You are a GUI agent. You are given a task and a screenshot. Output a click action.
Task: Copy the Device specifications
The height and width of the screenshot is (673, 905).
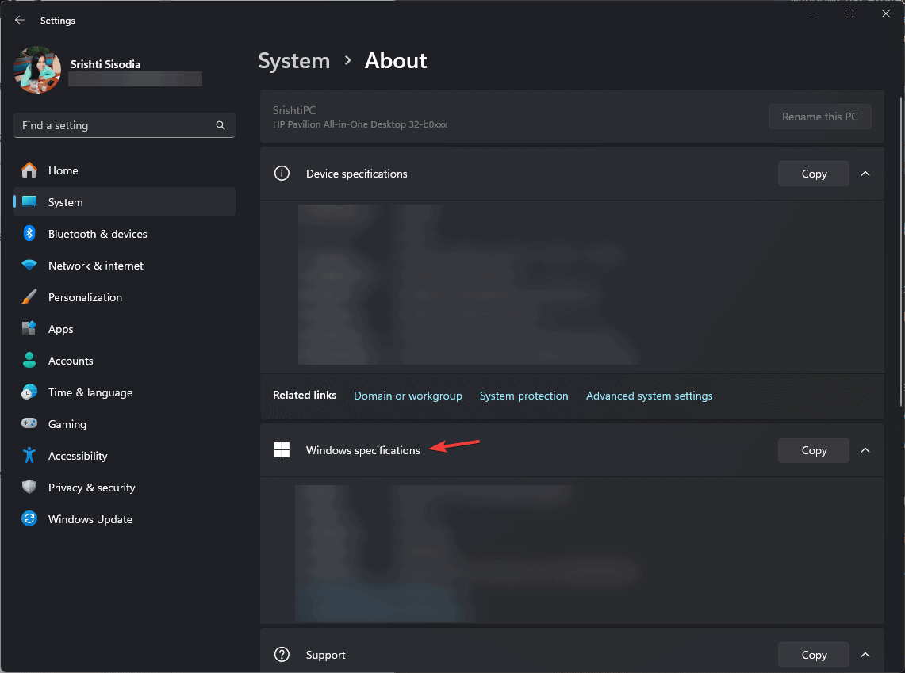[814, 174]
